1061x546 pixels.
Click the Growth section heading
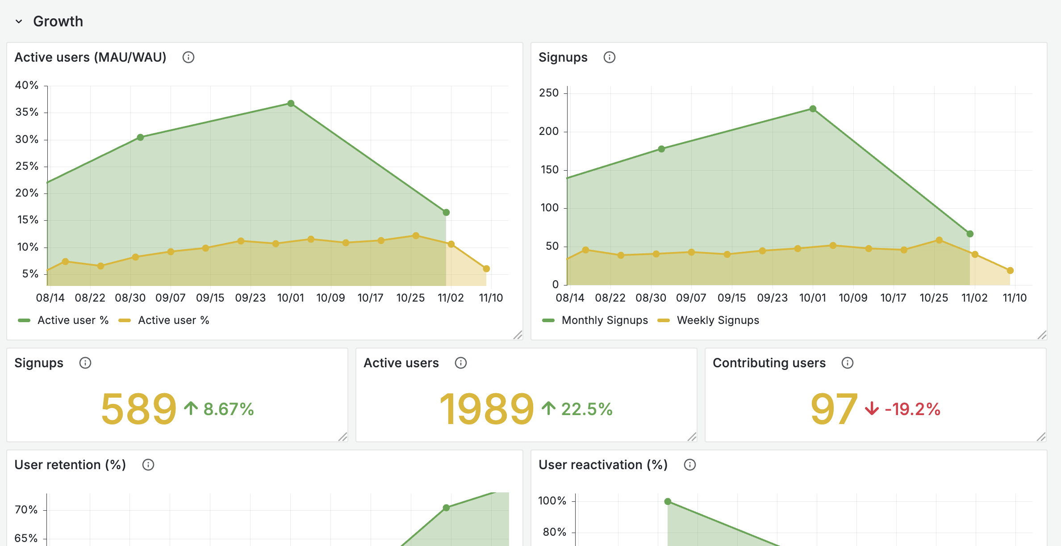coord(58,21)
